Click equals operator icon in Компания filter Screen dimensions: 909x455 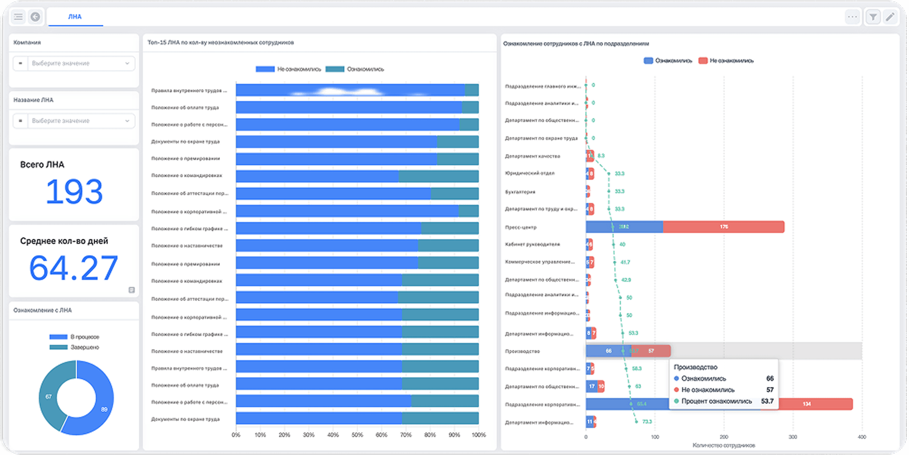[20, 63]
